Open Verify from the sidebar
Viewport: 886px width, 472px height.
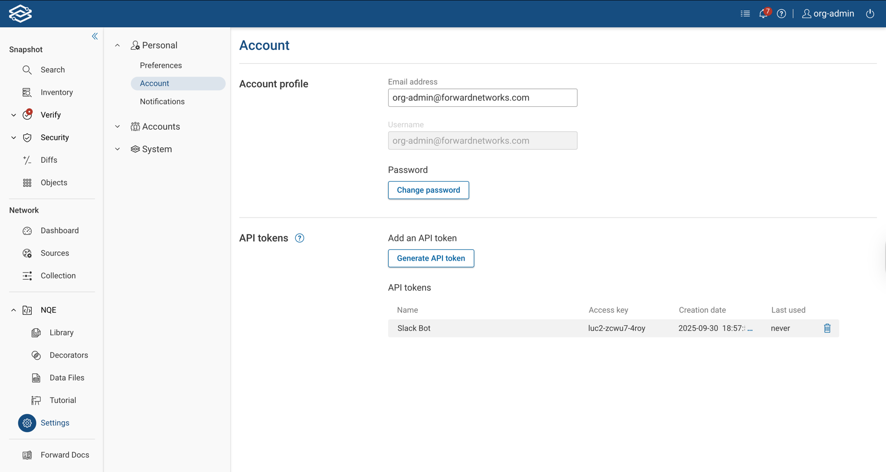27,115
